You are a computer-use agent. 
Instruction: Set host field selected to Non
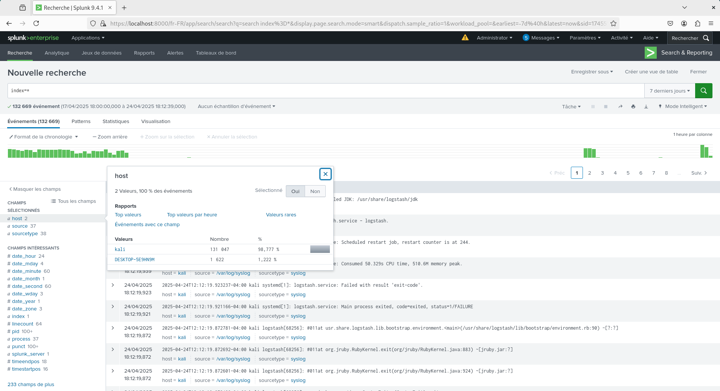point(315,191)
